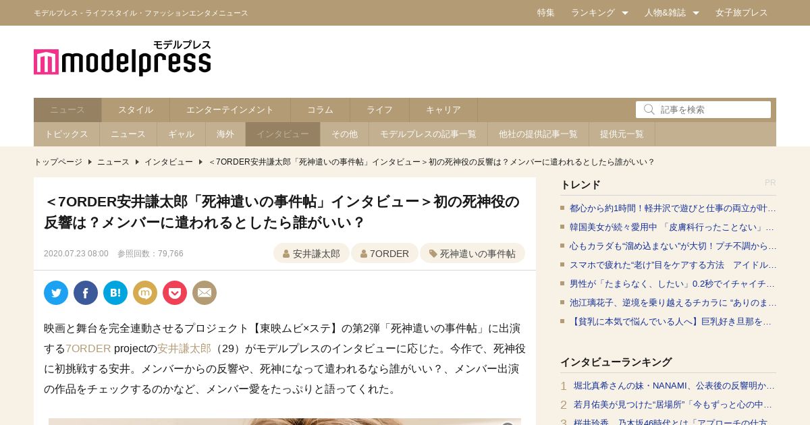The height and width of the screenshot is (425, 810).
Task: Open the インタビュー sub-tab
Action: pyautogui.click(x=283, y=134)
